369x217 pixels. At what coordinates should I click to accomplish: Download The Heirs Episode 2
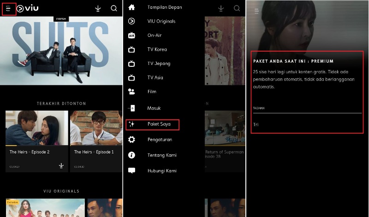61,165
